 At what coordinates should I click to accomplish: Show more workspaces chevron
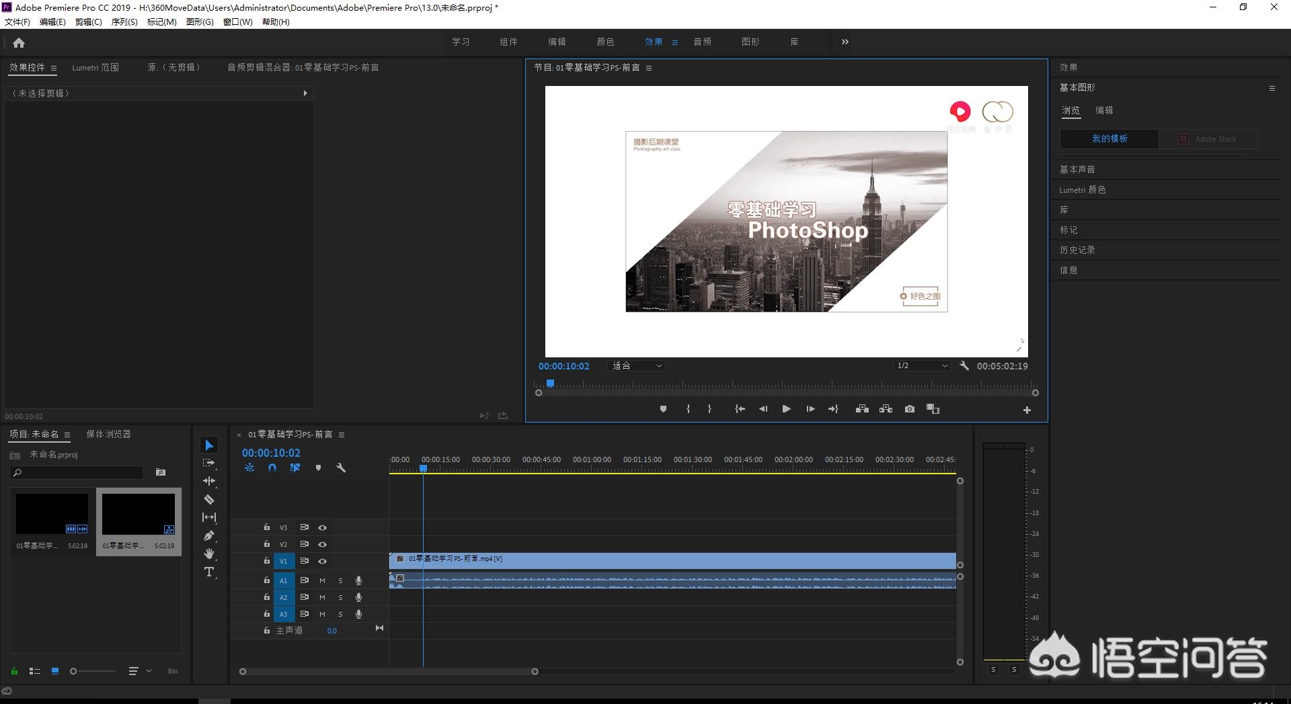pos(845,42)
